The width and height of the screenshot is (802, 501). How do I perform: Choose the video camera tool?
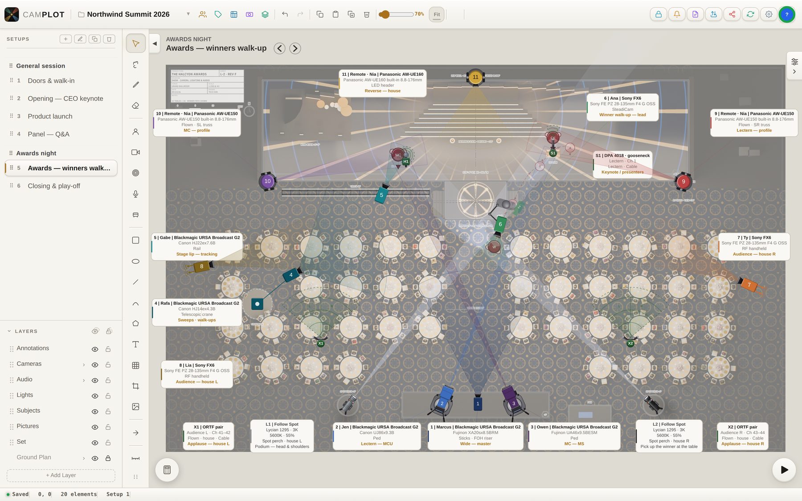pyautogui.click(x=136, y=152)
